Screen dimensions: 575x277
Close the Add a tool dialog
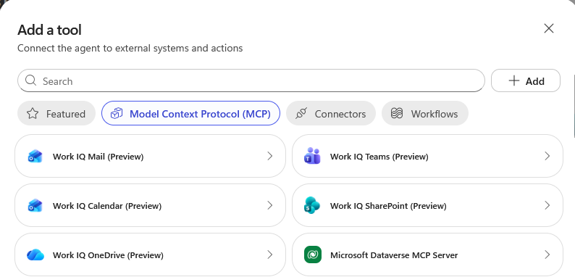[549, 28]
